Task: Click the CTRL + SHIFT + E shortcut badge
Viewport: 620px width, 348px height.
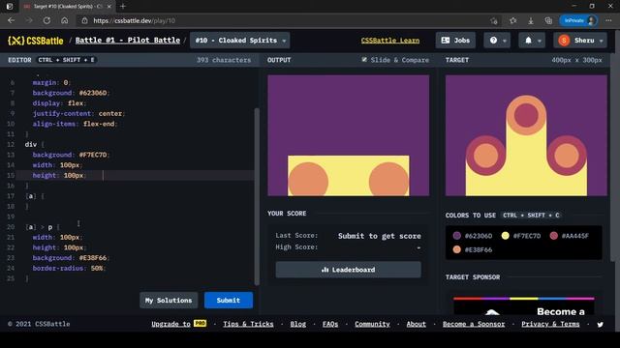Action: [66, 60]
